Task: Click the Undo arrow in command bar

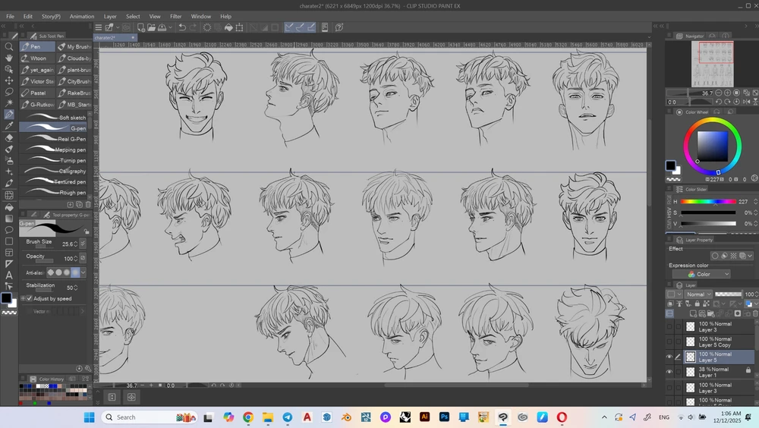Action: pyautogui.click(x=181, y=27)
